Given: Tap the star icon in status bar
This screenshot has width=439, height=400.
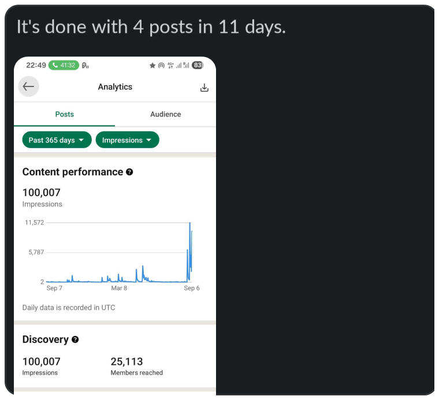Looking at the screenshot, I should click(152, 66).
